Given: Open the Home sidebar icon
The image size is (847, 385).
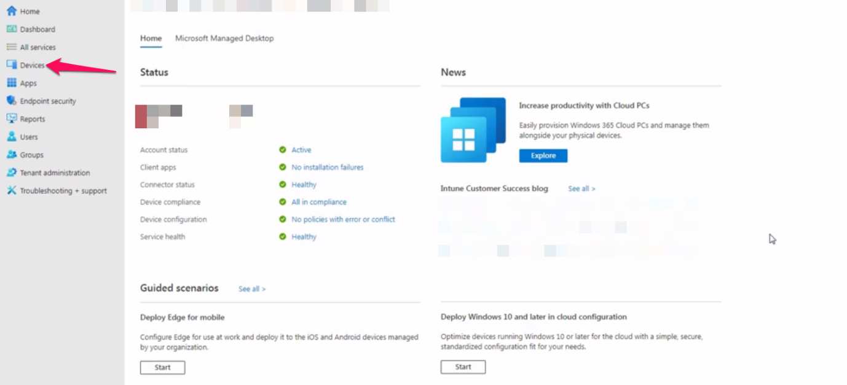Looking at the screenshot, I should coord(12,11).
